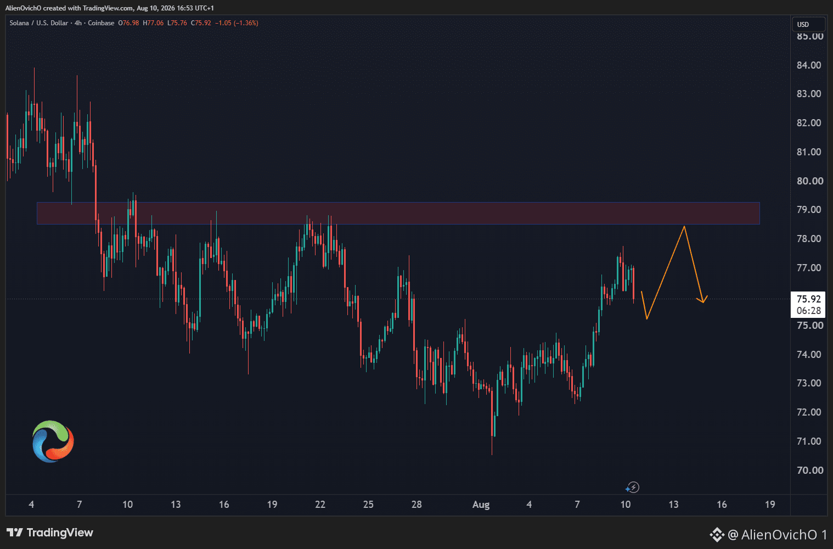Click the 84.00 price axis label

click(x=809, y=65)
